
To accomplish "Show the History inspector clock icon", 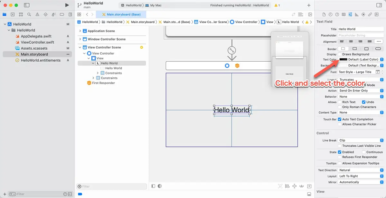I will 330,14.
